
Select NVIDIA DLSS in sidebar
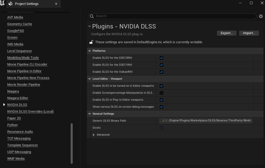[x=17, y=105]
